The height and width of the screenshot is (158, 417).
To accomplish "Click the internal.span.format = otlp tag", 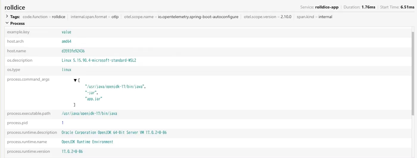I will 94,17.
